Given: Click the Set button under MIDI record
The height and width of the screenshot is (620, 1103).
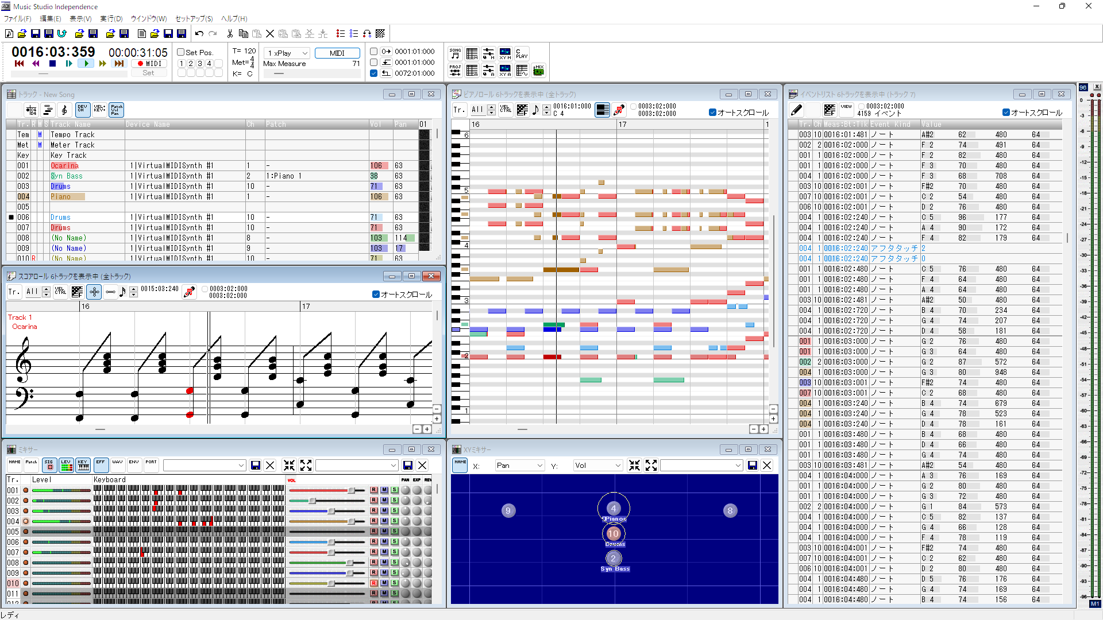Looking at the screenshot, I should click(x=148, y=73).
